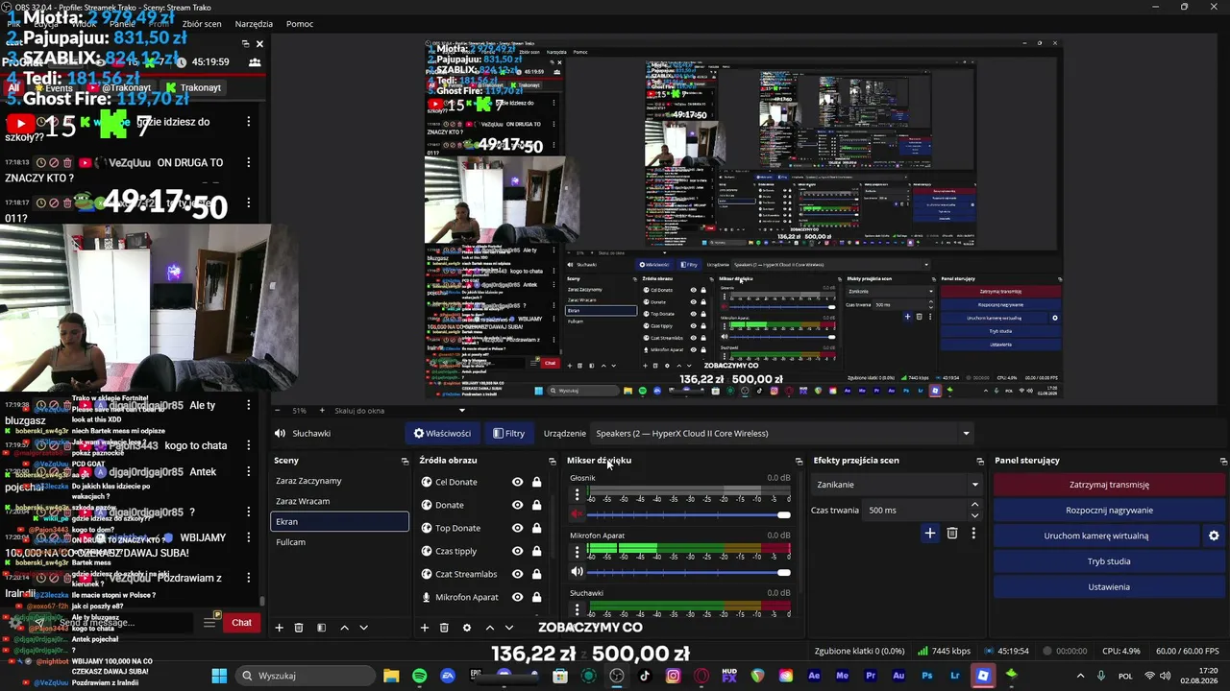Open File Explorer from the taskbar
The height and width of the screenshot is (691, 1230).
point(391,676)
